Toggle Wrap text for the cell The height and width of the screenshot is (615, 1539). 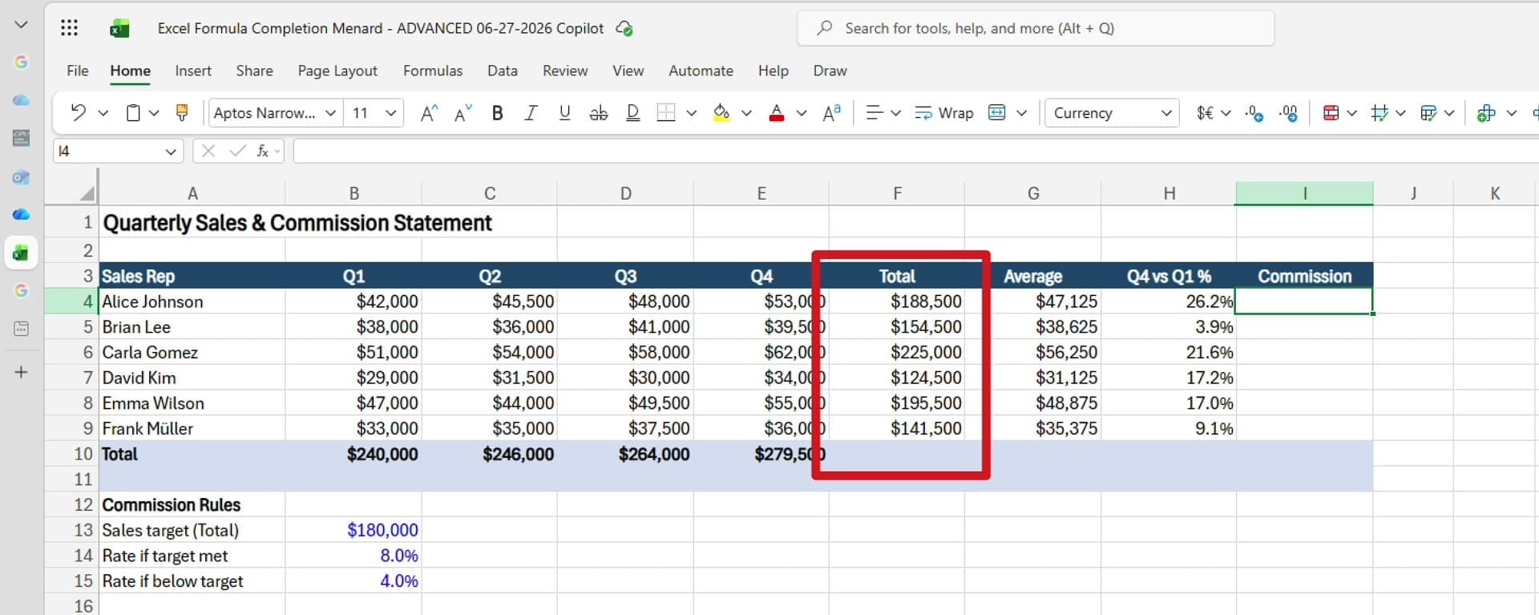[944, 113]
